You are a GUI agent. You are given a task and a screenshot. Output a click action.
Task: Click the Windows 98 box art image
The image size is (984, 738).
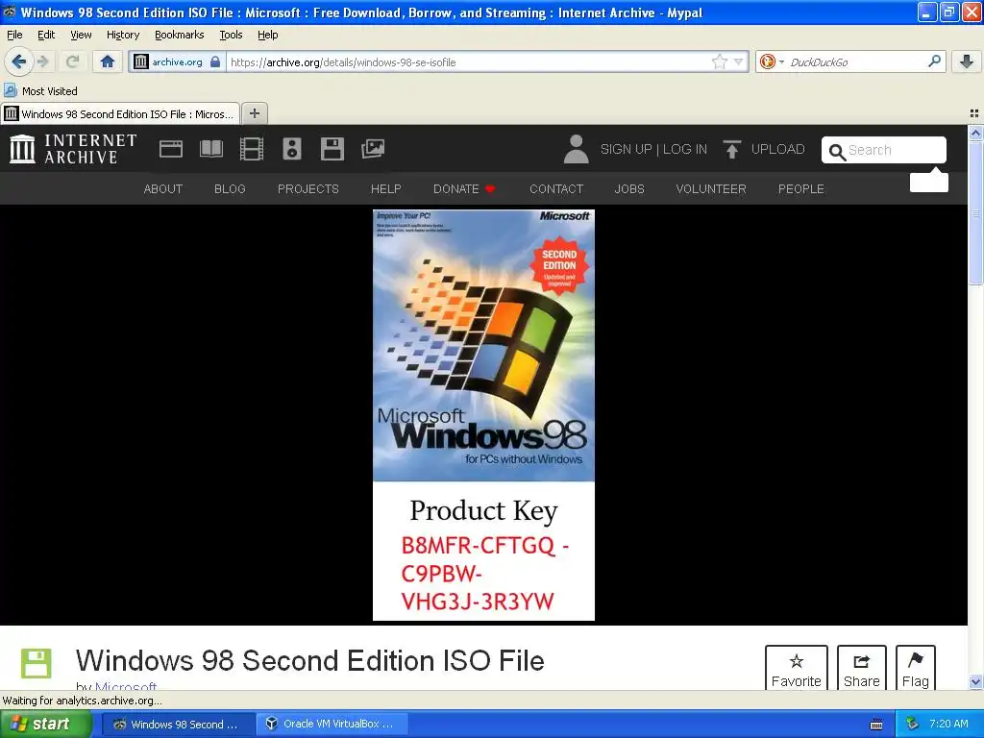484,415
